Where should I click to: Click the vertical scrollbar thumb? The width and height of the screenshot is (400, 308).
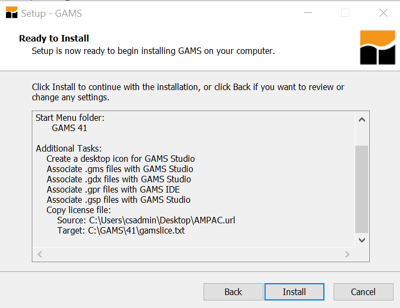pos(362,189)
